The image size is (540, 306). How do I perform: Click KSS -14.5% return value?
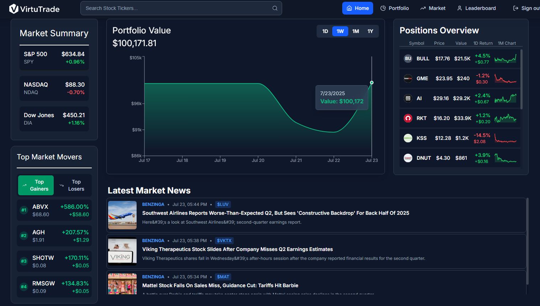click(482, 135)
